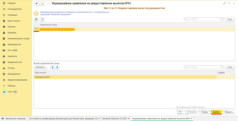Click the check all rows icon

(x=36, y=19)
